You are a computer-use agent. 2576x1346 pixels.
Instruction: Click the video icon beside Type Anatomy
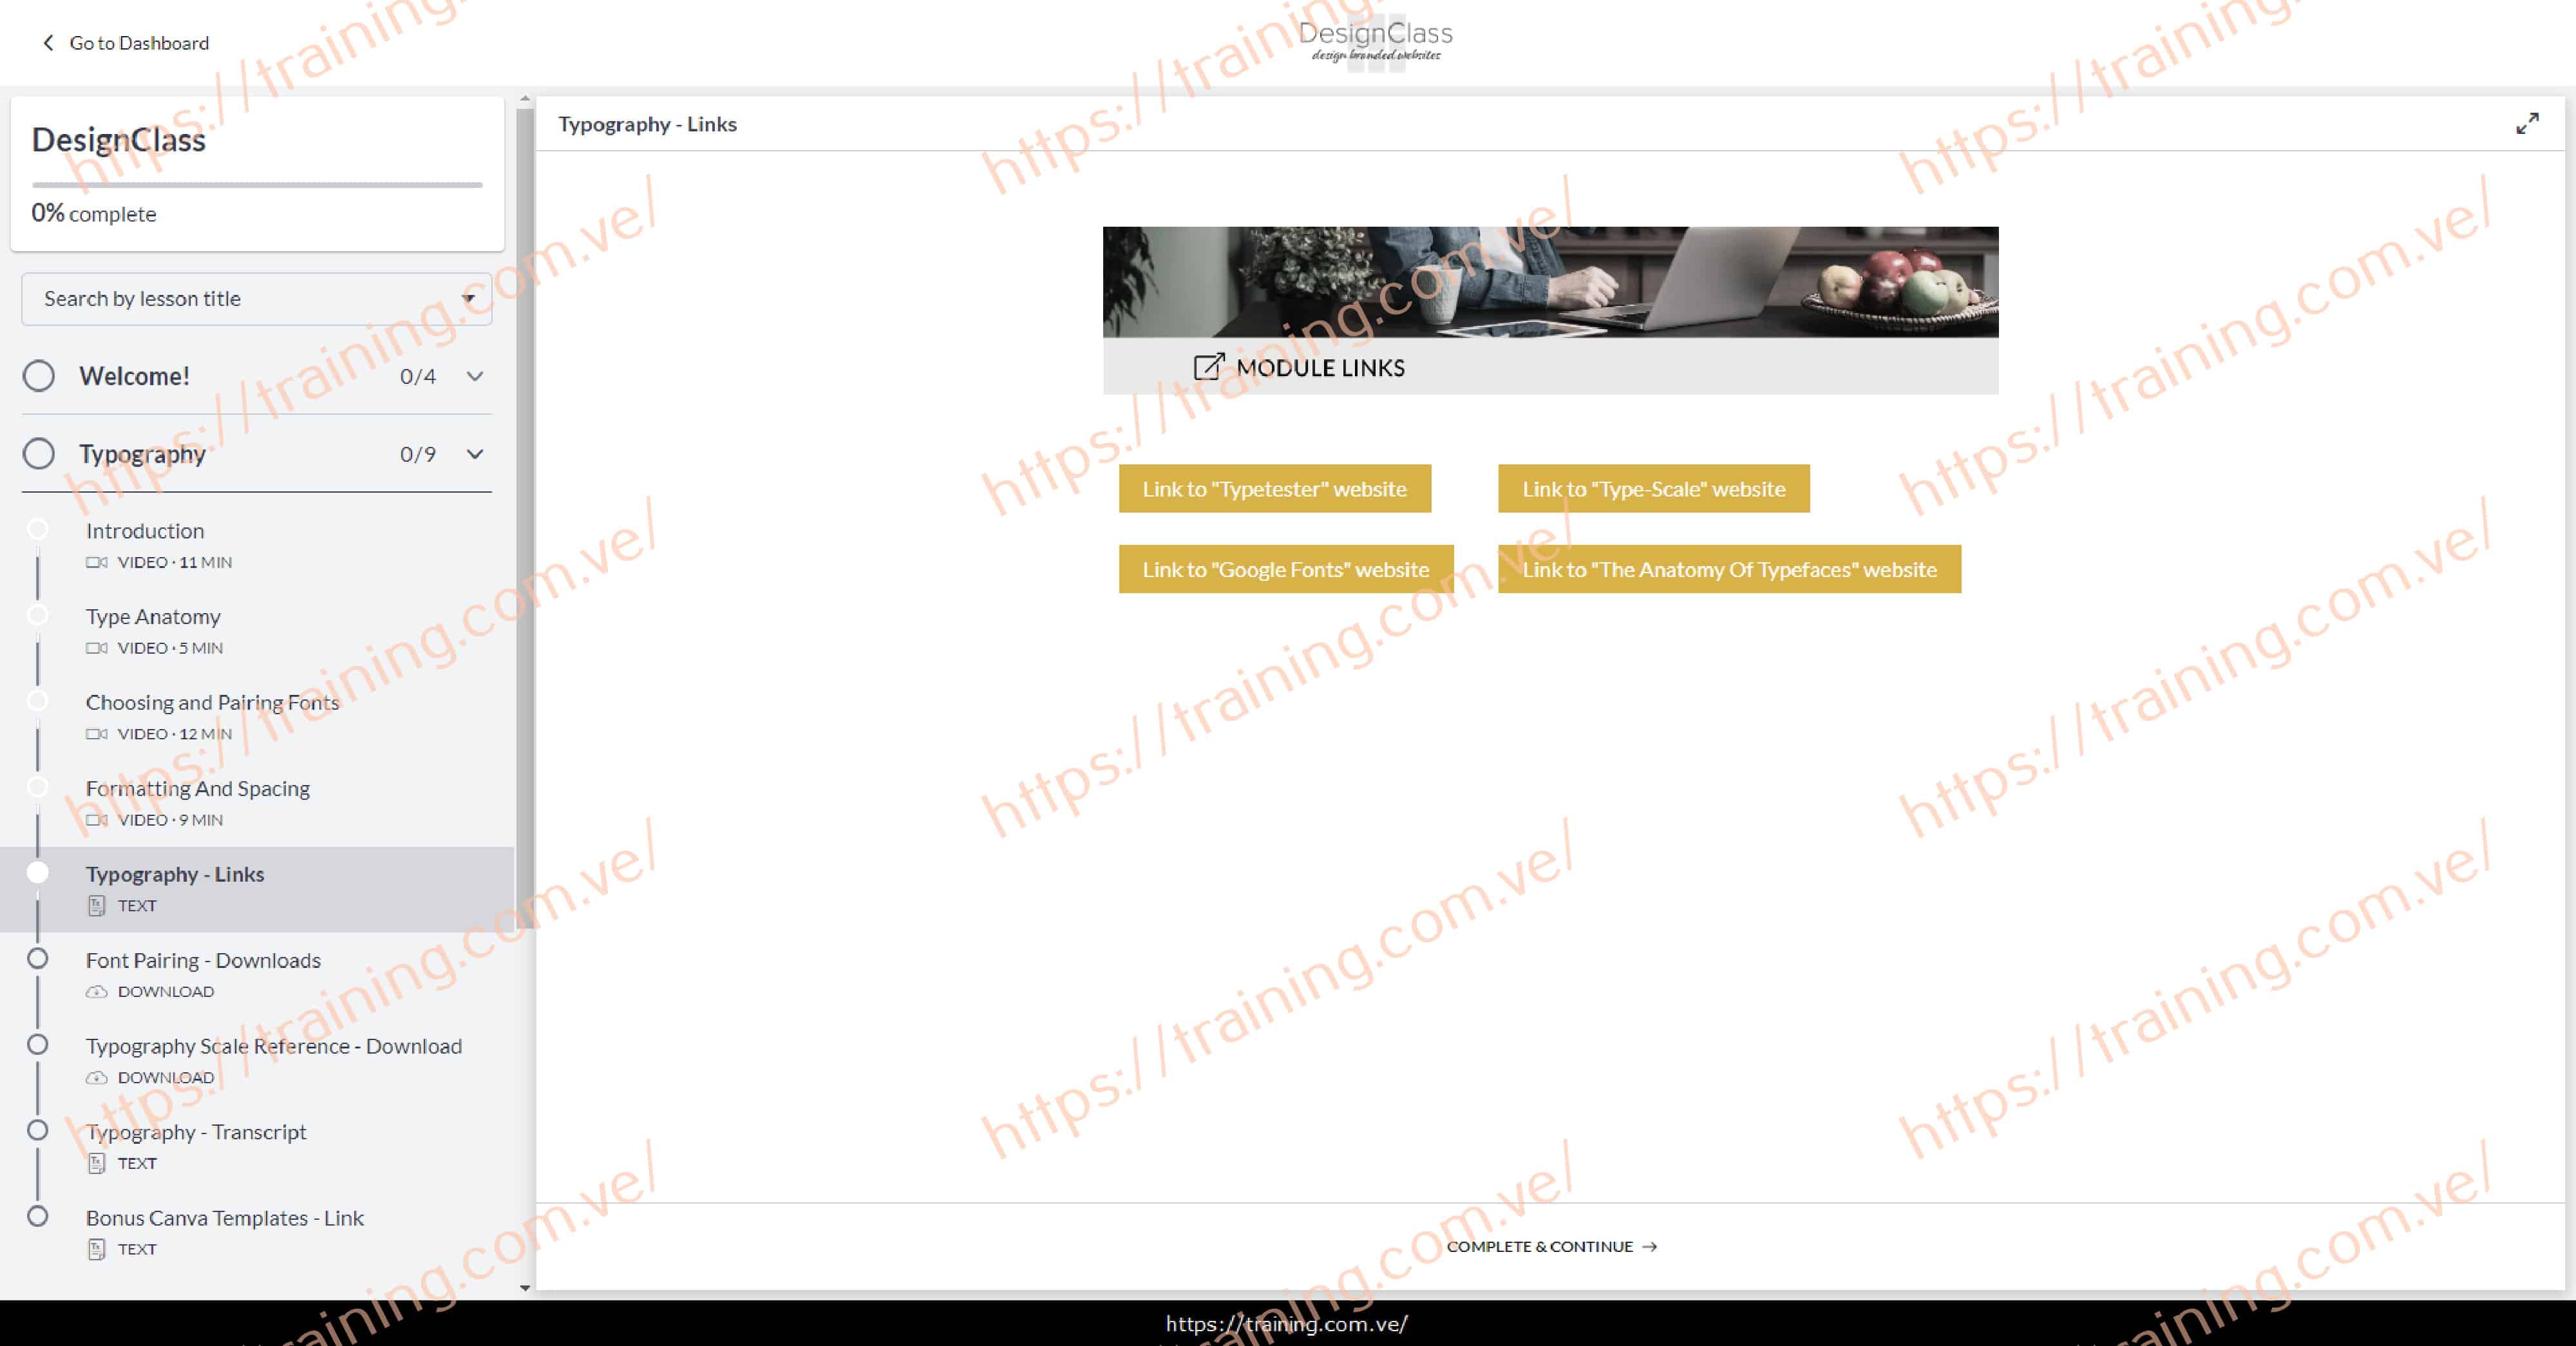[97, 648]
